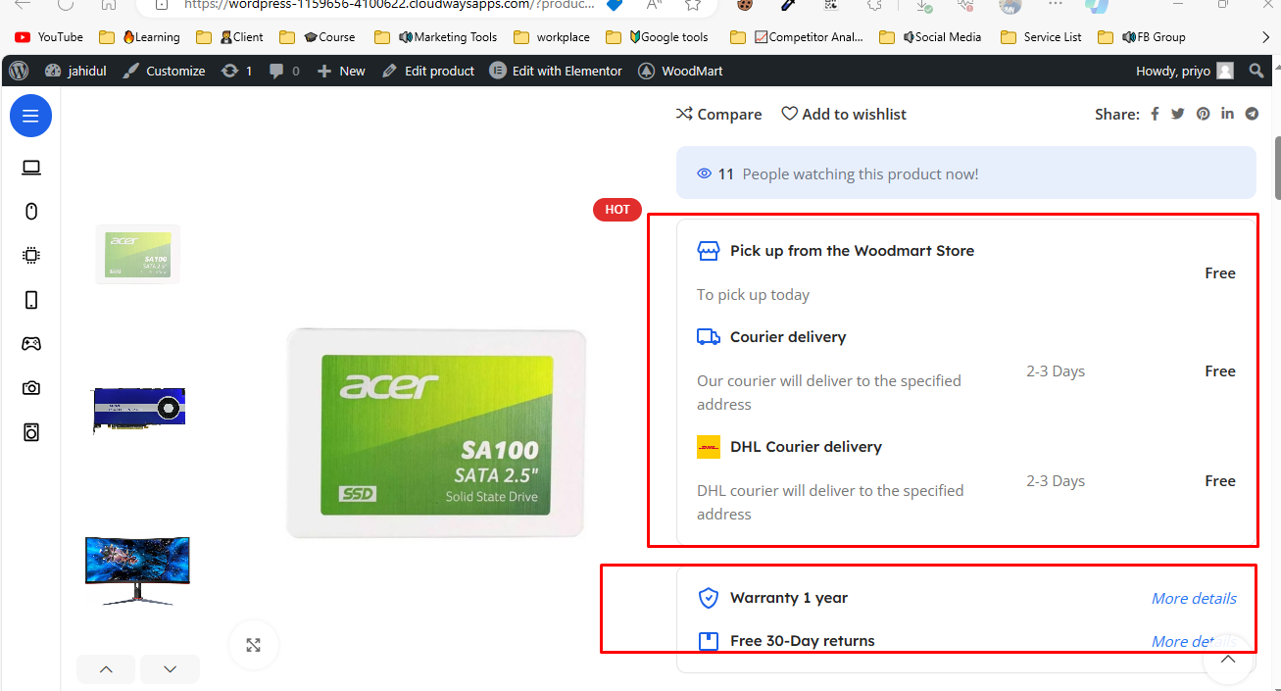Click the page vertical scrollbar thumb
Image resolution: width=1281 pixels, height=691 pixels.
click(x=1276, y=167)
